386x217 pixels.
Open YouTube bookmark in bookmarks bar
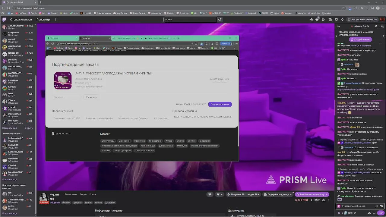[21, 13]
